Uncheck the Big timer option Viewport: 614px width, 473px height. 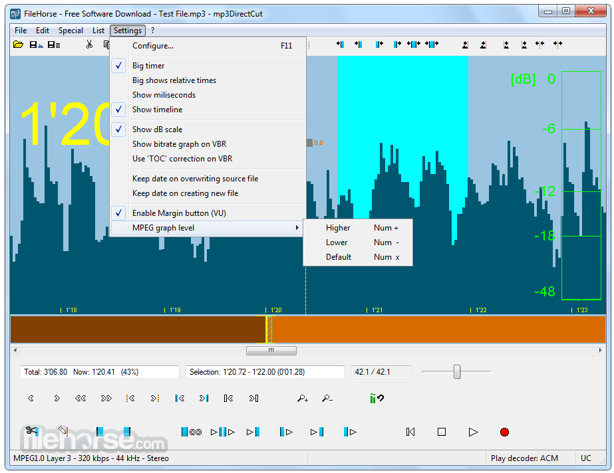tap(208, 66)
